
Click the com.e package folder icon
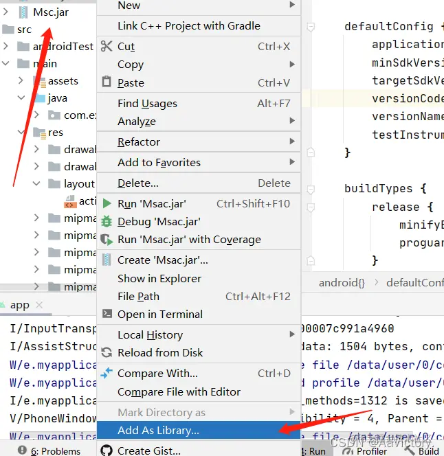[x=54, y=115]
